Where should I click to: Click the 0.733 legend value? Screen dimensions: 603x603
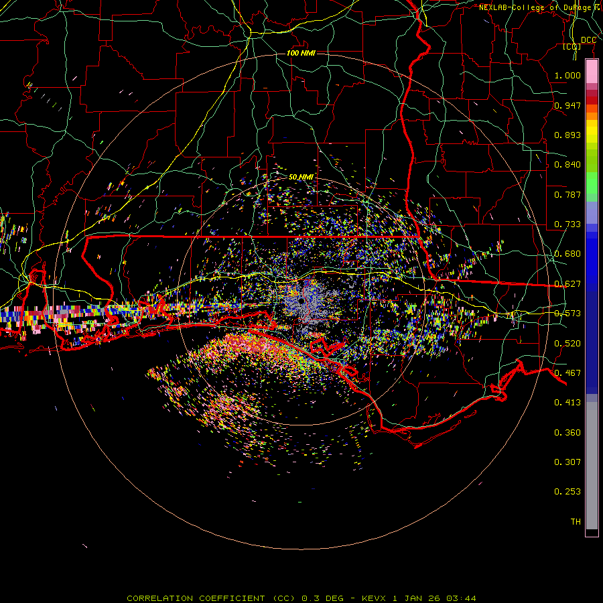point(567,224)
